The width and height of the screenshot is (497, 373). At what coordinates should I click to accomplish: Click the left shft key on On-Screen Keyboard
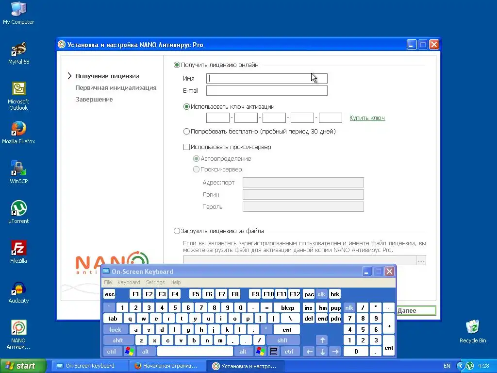pos(118,340)
